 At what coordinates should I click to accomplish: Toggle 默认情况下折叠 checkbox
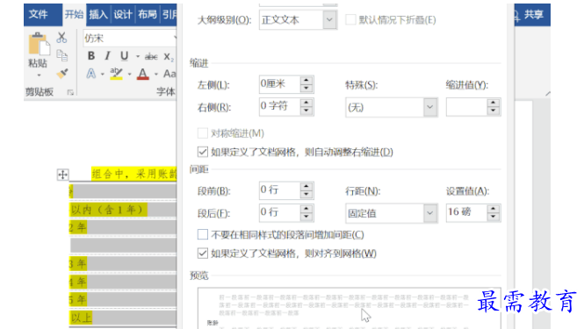point(350,19)
